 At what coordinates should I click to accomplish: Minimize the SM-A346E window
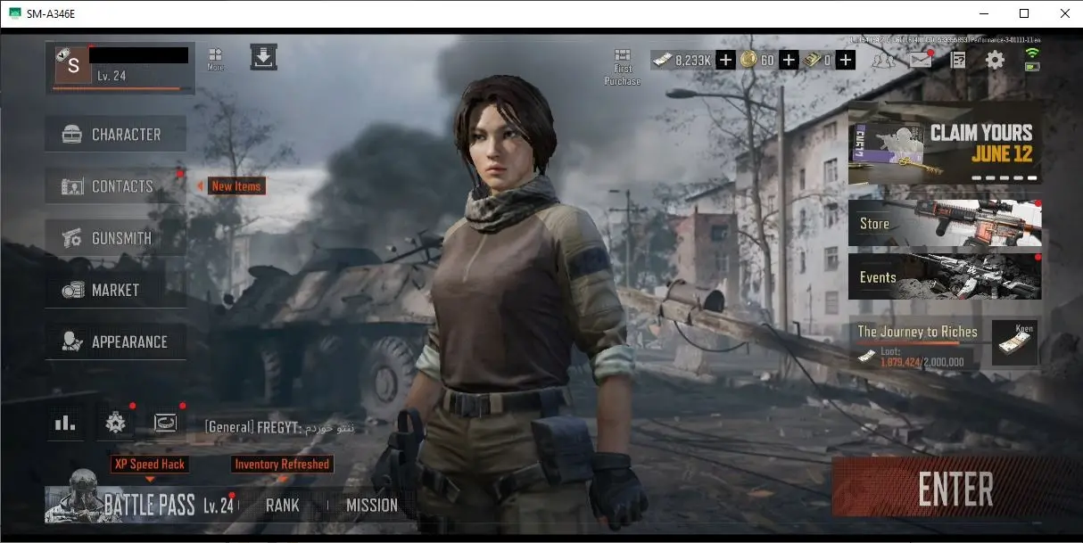pos(984,13)
